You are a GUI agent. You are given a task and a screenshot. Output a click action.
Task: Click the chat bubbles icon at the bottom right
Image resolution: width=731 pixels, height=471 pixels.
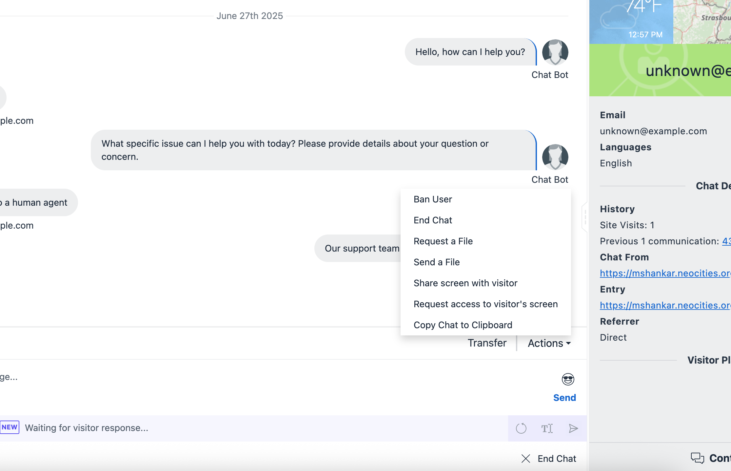point(697,458)
